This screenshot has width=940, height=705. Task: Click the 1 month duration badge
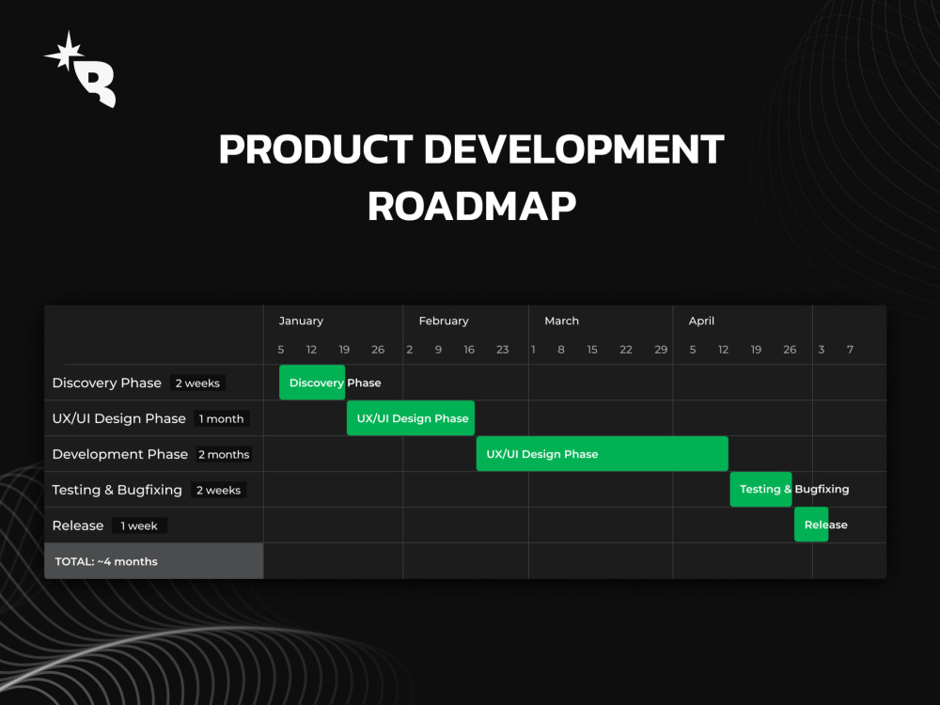221,419
